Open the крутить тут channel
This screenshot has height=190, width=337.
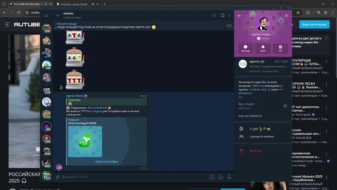pos(263,66)
